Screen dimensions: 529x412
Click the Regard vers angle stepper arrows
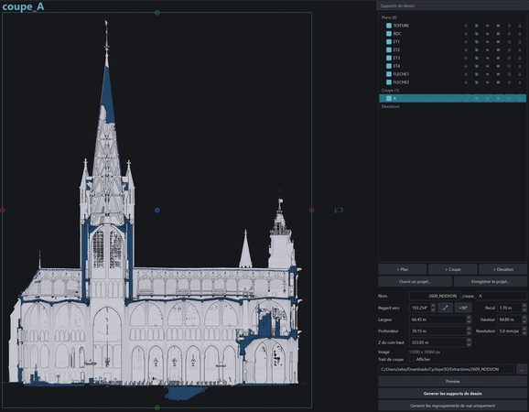pos(433,308)
